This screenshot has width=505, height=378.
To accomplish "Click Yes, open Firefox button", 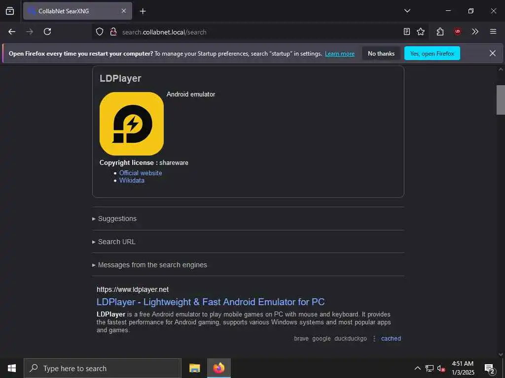I will [432, 54].
